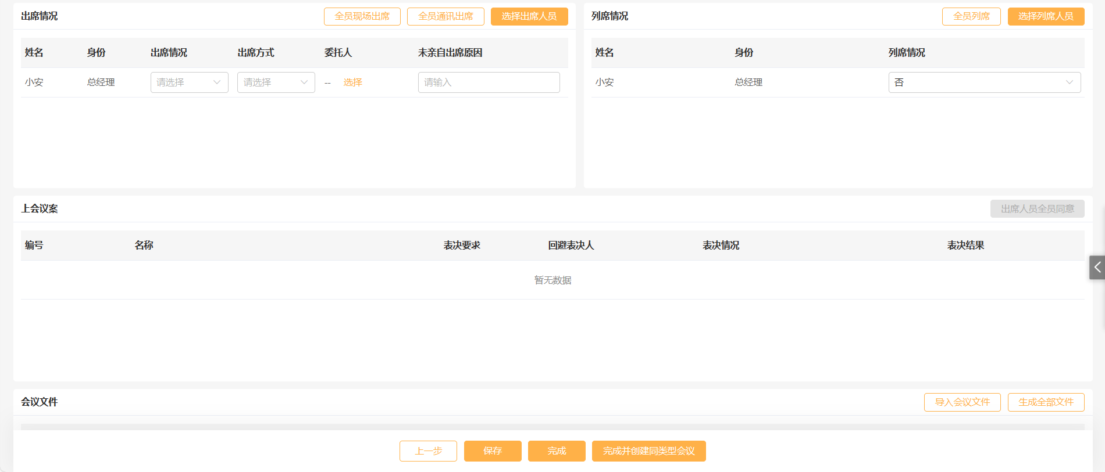1105x472 pixels.
Task: Focus the 未亲自出席原因 input field
Action: [x=489, y=82]
